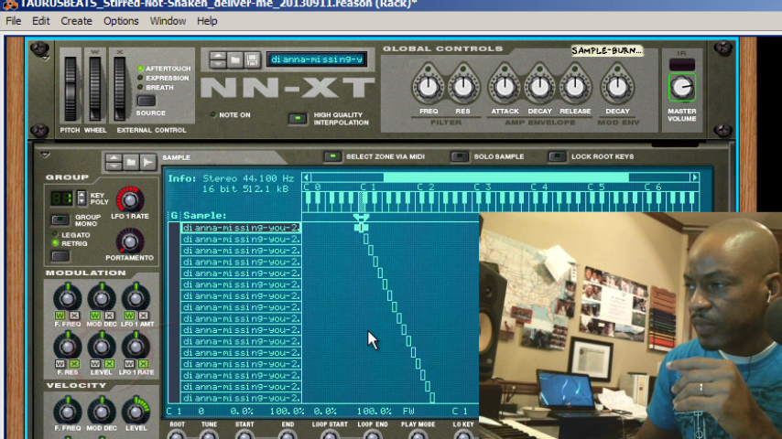Click the velocity F. FREQ knob
The width and height of the screenshot is (782, 439).
[68, 411]
